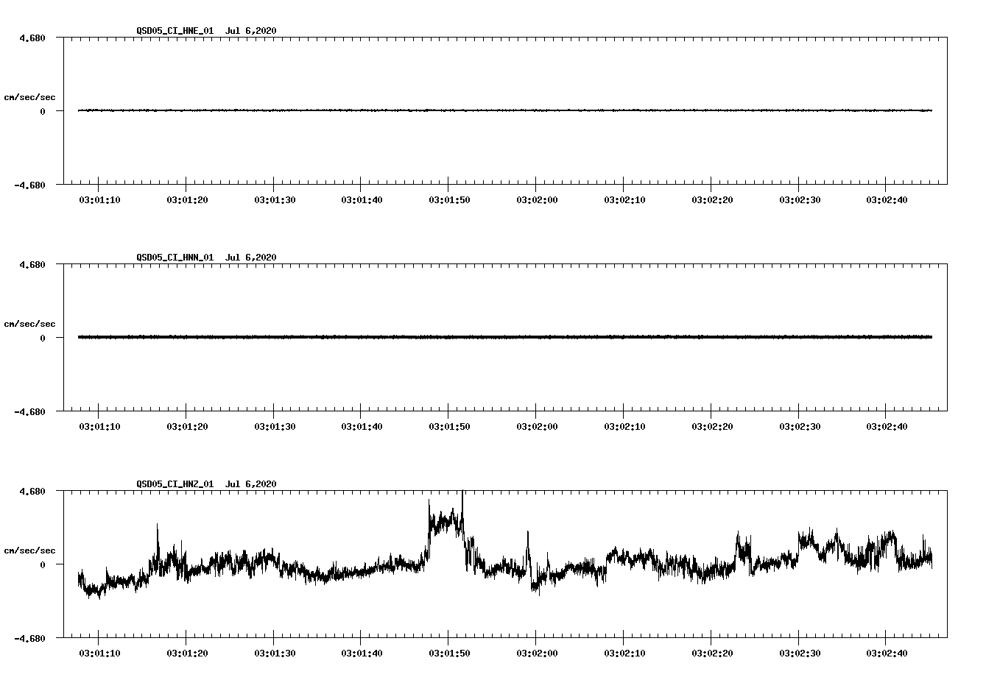Click 03:01:10 label under HNZ plot
The width and height of the screenshot is (1000, 680).
[99, 653]
